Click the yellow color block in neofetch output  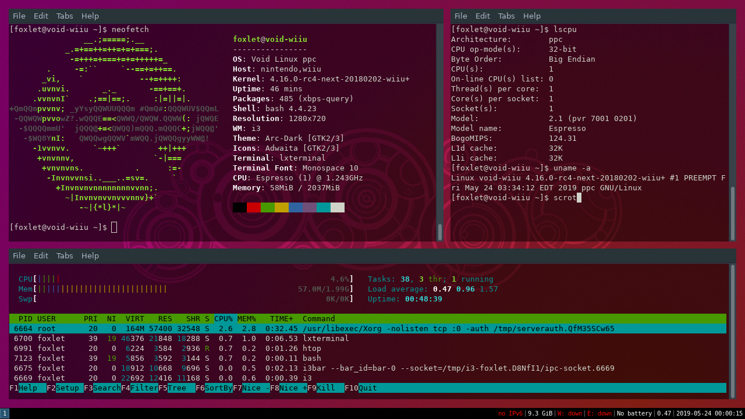click(282, 208)
